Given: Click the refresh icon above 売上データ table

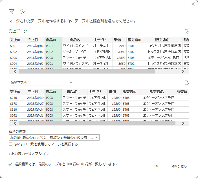Looking at the screenshot, I should tap(186, 31).
